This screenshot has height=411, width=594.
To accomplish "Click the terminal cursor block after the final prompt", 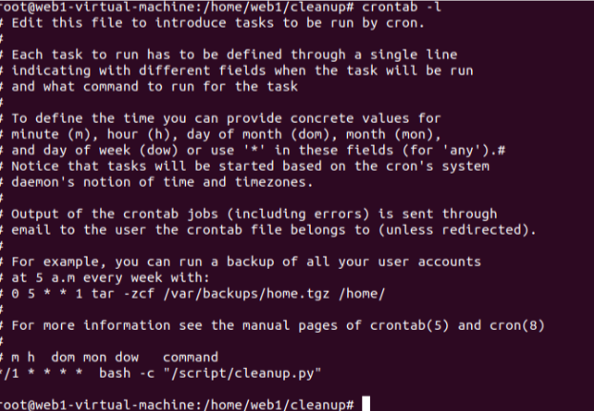I will [x=366, y=404].
